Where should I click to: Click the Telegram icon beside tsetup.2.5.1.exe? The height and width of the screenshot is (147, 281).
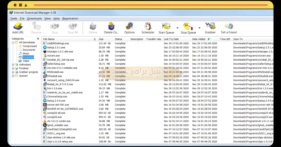pyautogui.click(x=45, y=47)
